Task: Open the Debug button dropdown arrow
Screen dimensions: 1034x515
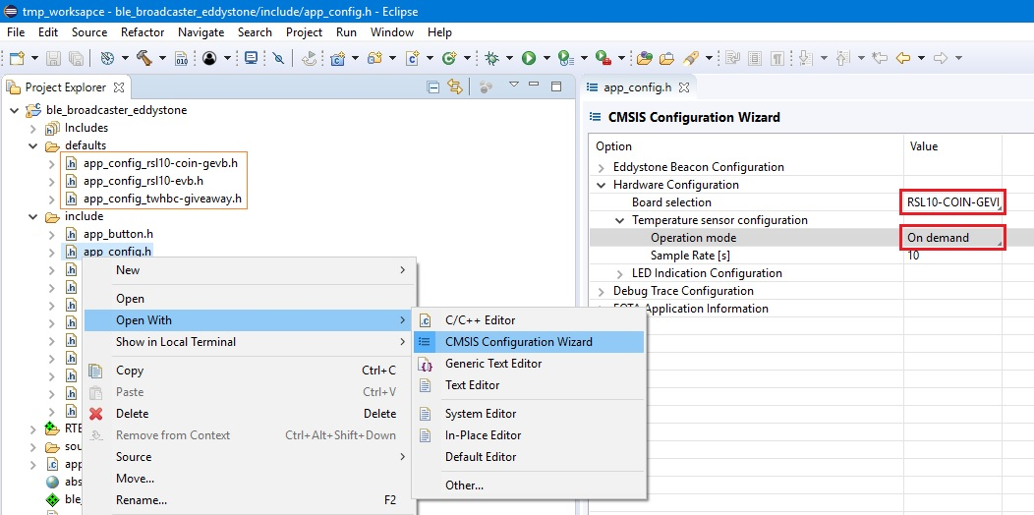Action: click(x=509, y=59)
